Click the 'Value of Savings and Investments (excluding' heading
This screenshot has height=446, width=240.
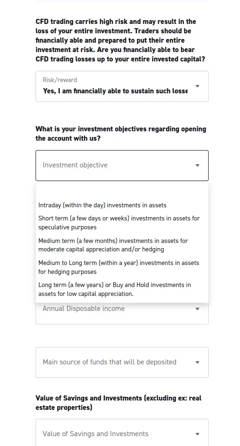[118, 403]
